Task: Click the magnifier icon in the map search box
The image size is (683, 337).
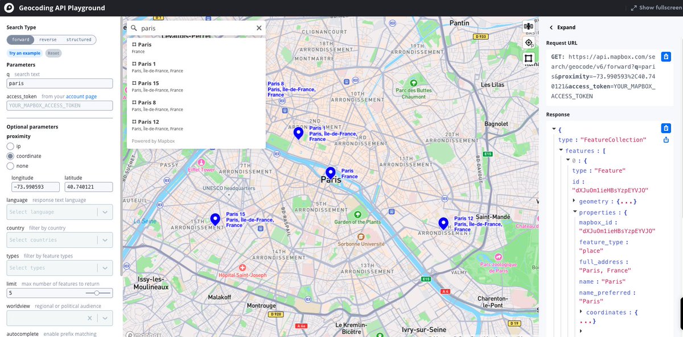Action: coord(133,27)
